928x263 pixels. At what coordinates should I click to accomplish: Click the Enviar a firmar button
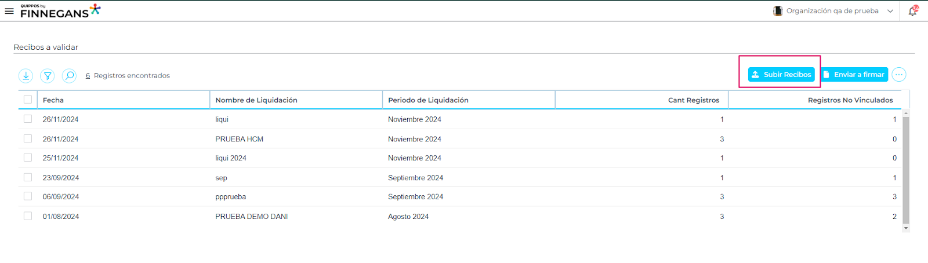coord(854,75)
